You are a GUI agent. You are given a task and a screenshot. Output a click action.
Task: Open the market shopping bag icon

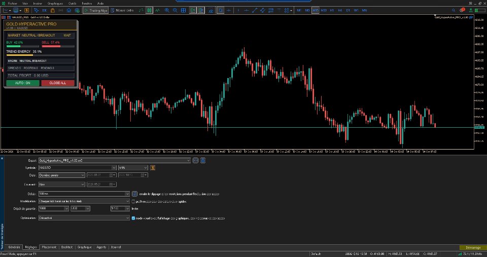[x=53, y=10]
